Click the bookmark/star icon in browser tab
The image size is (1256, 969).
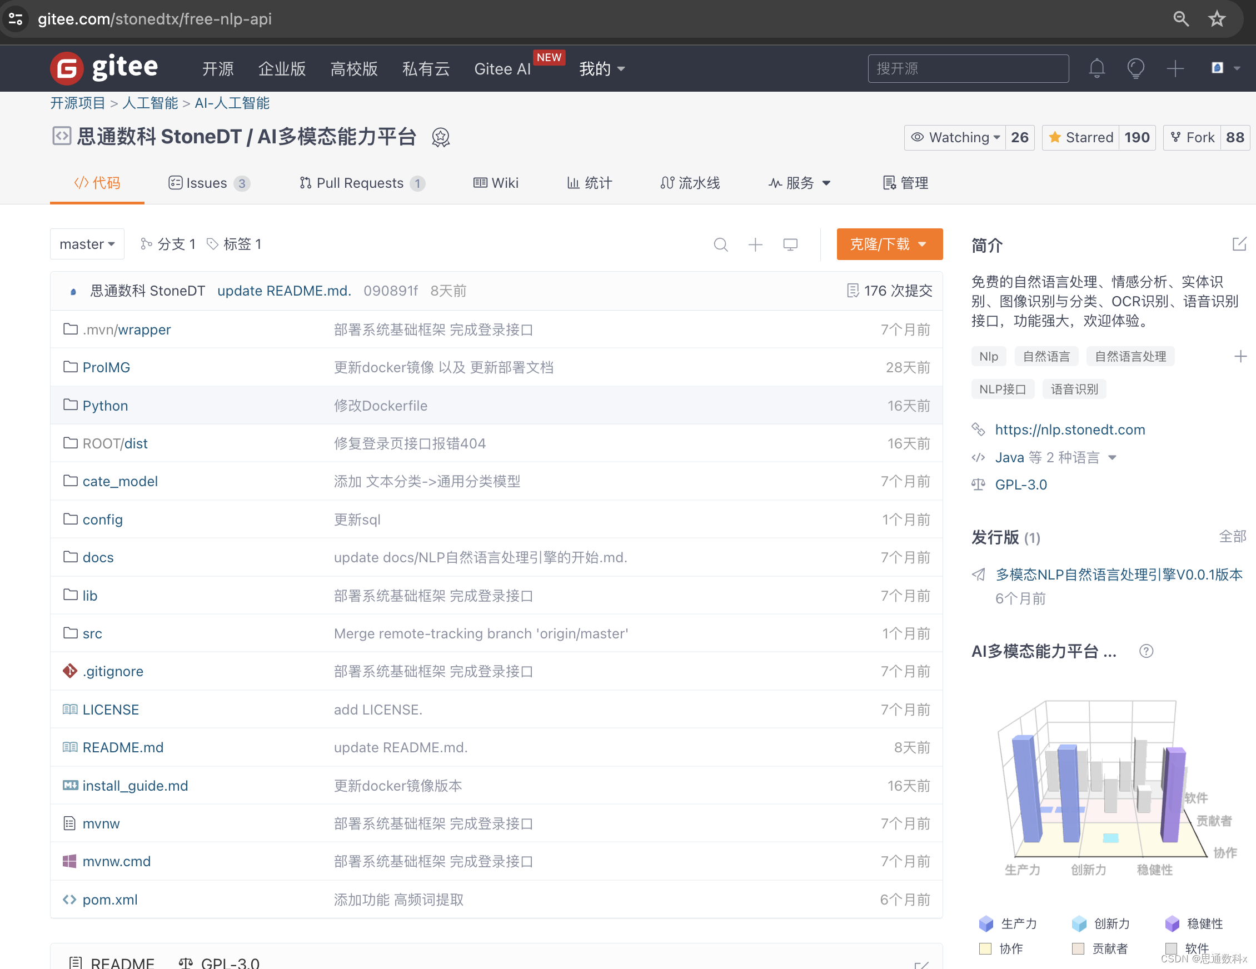tap(1220, 19)
